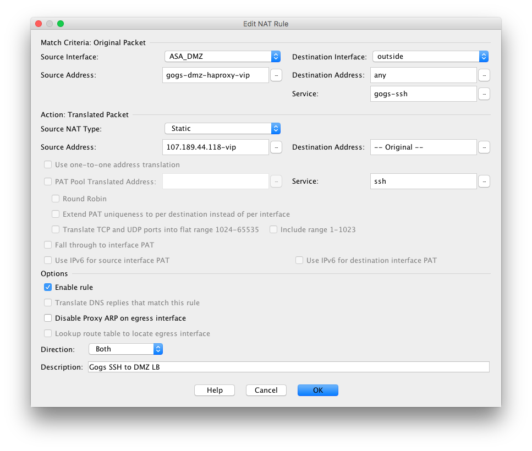Image resolution: width=532 pixels, height=451 pixels.
Task: Click into the Description text field
Action: click(288, 367)
